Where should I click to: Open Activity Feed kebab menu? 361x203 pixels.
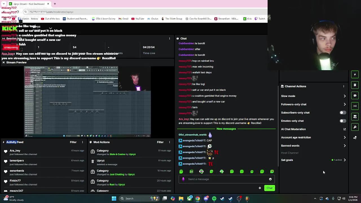click(x=82, y=142)
